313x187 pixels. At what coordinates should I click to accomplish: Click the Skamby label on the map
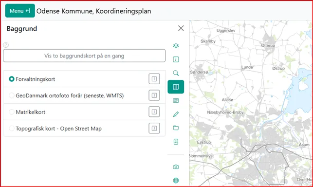tap(208, 41)
